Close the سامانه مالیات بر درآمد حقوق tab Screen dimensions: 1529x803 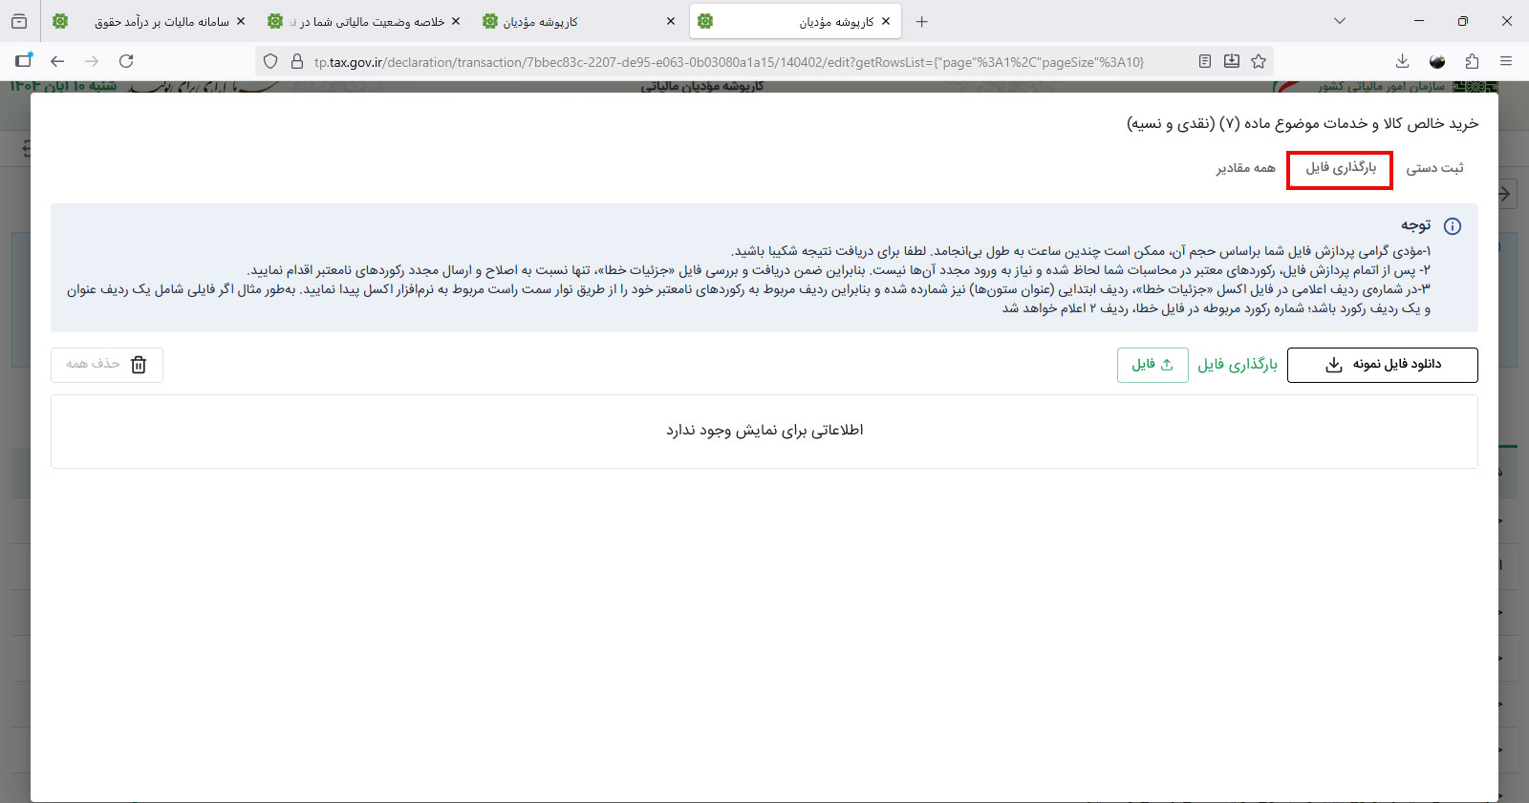point(241,21)
